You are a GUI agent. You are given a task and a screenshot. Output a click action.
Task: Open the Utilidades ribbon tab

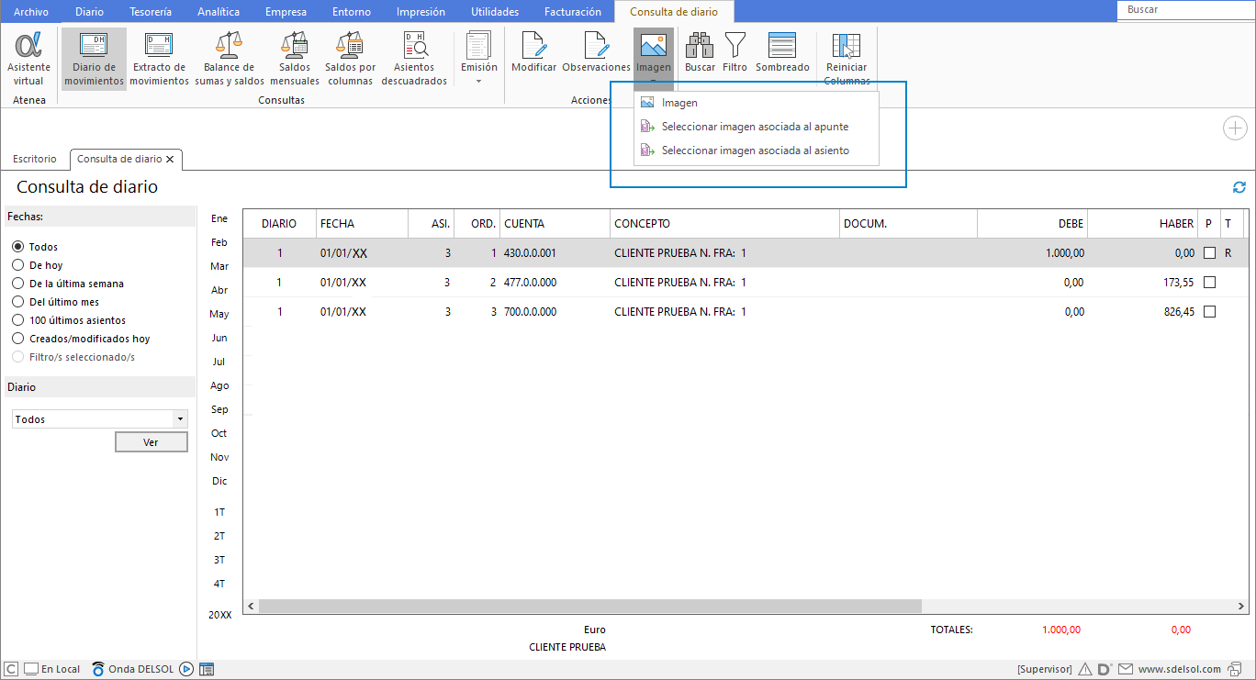495,12
